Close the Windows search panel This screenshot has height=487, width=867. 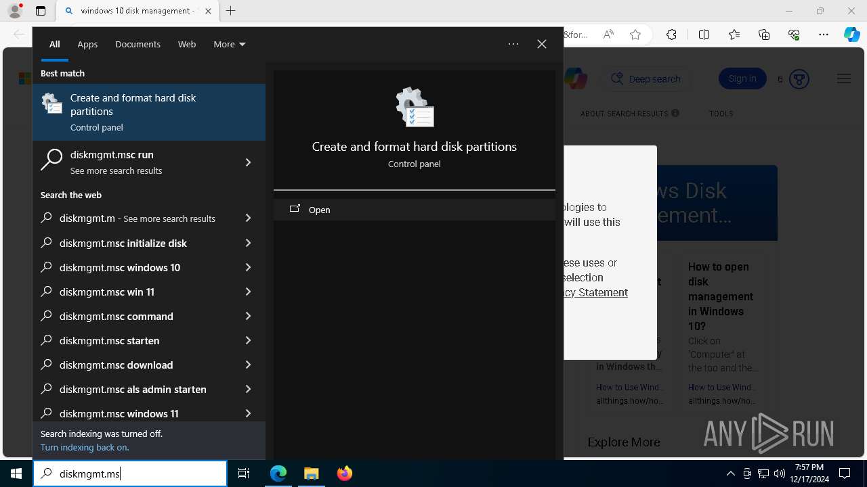point(542,44)
